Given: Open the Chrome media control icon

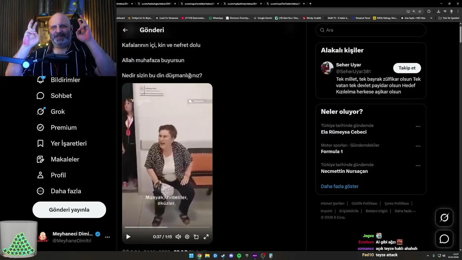Looking at the screenshot, I should 445,11.
